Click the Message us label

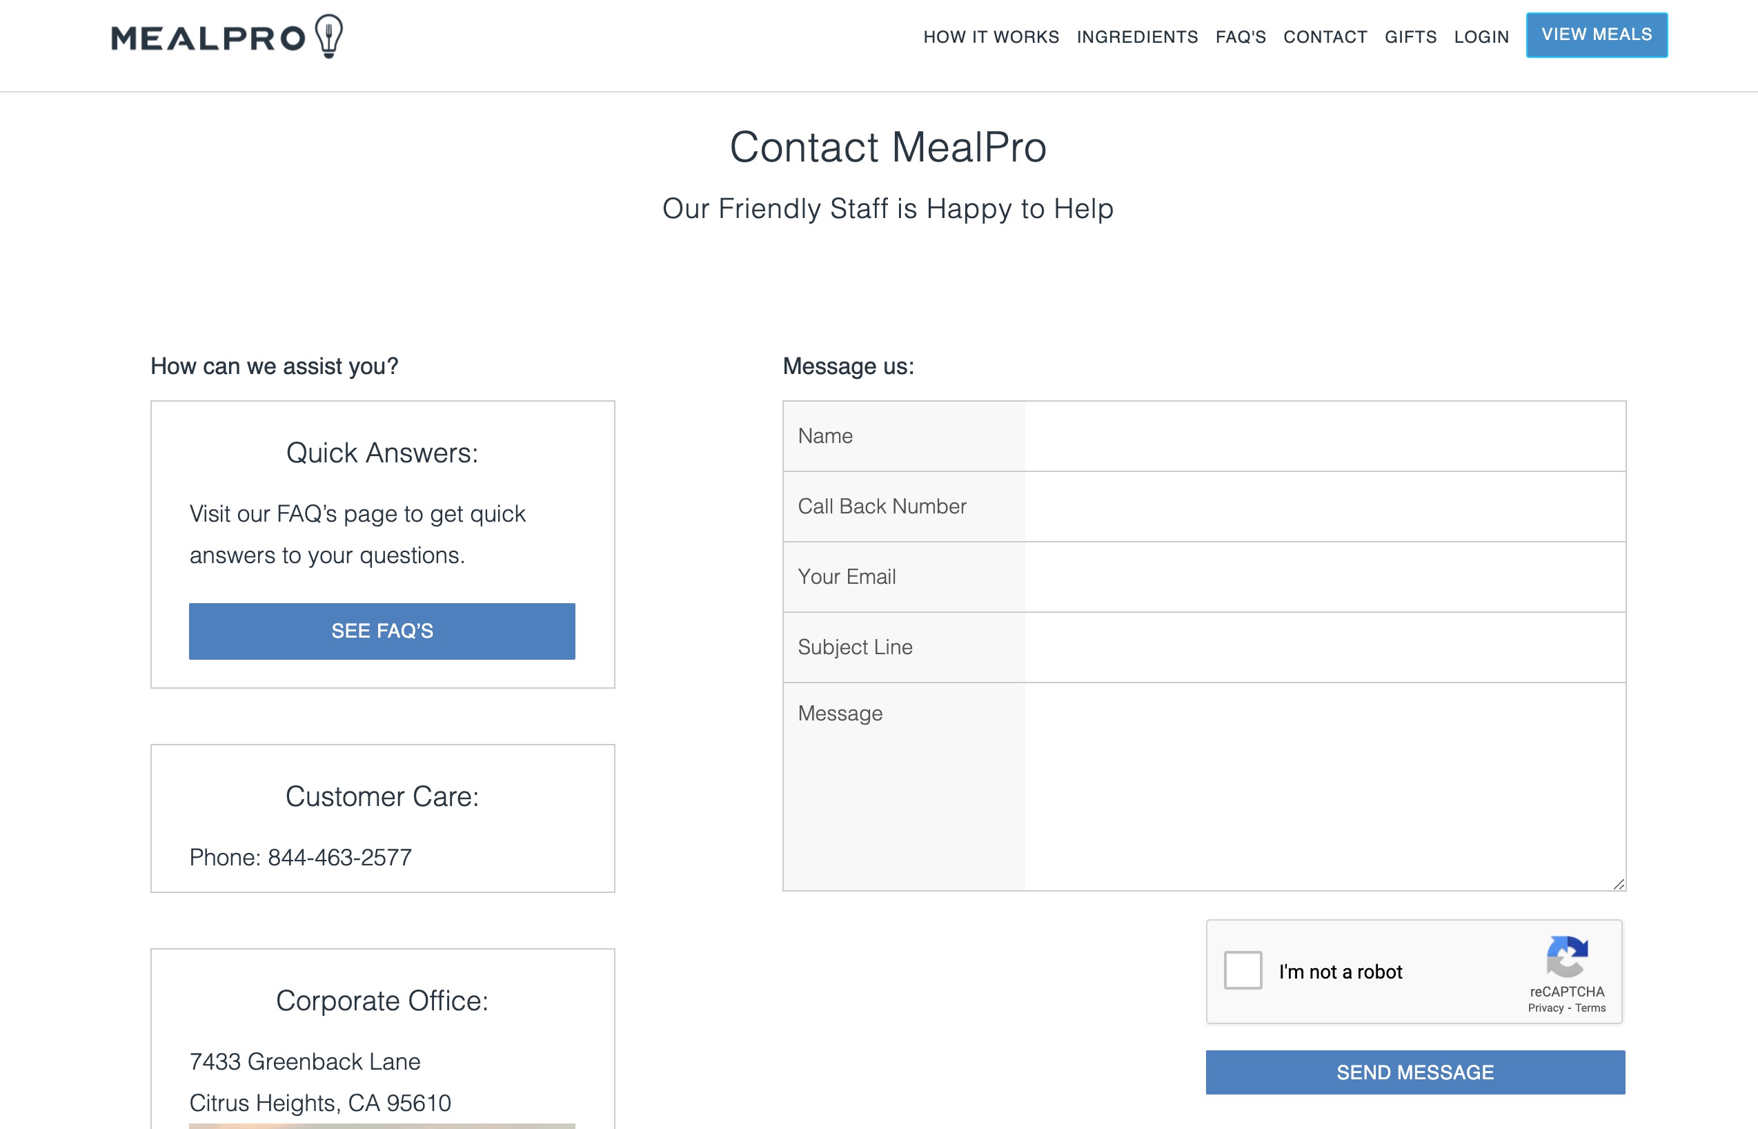pyautogui.click(x=848, y=366)
